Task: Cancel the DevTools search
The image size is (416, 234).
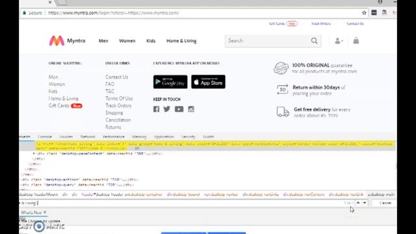Action: 385,203
